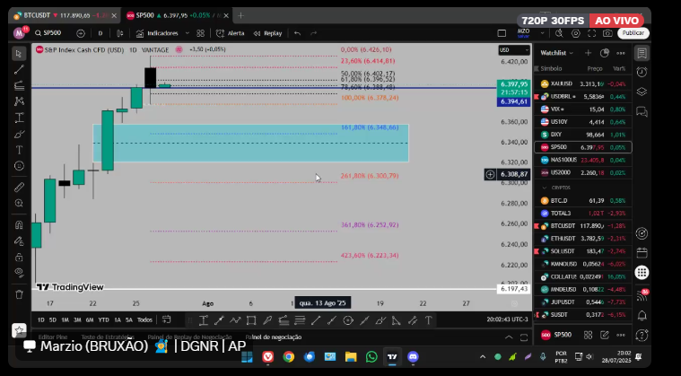This screenshot has height=376, width=681.
Task: Switch to the SP500 tab
Action: (177, 15)
